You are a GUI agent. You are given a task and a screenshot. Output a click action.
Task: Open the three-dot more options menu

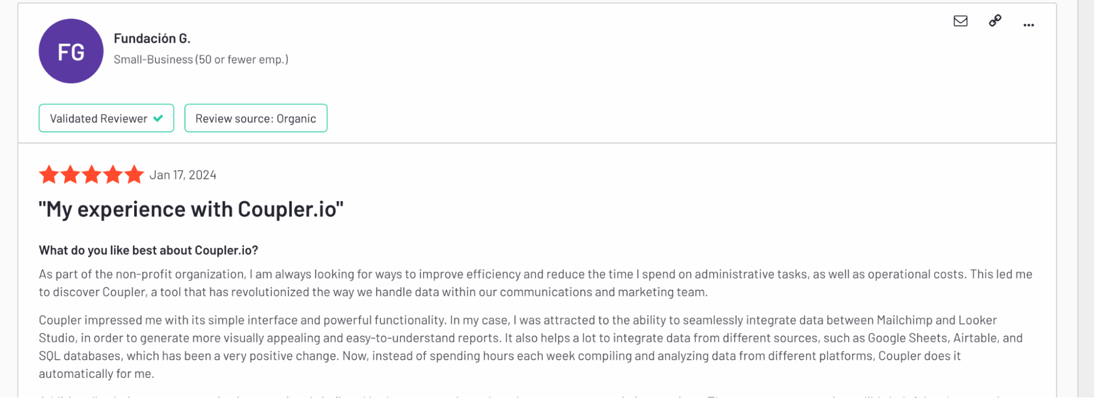[1028, 25]
